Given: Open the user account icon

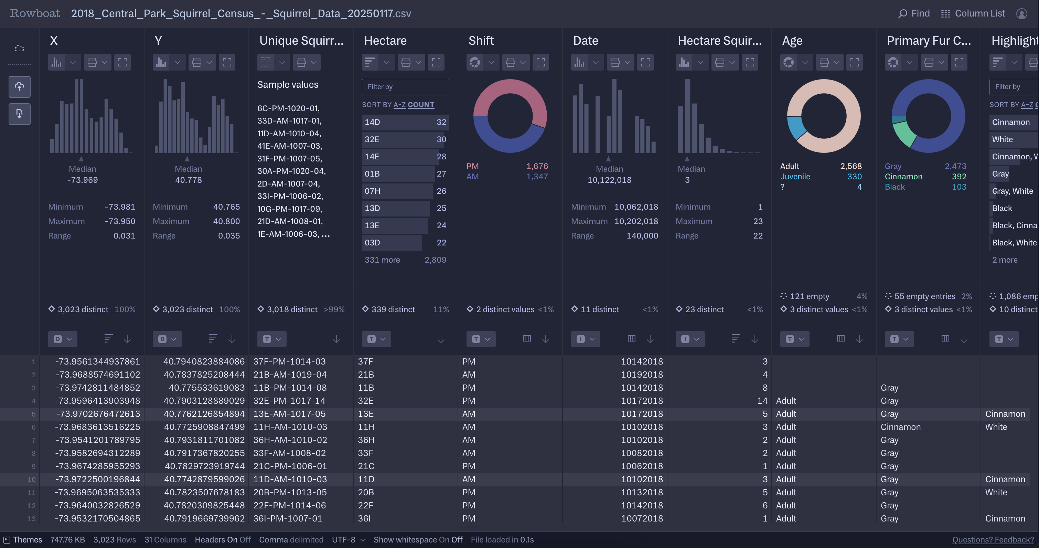Looking at the screenshot, I should pos(1022,14).
